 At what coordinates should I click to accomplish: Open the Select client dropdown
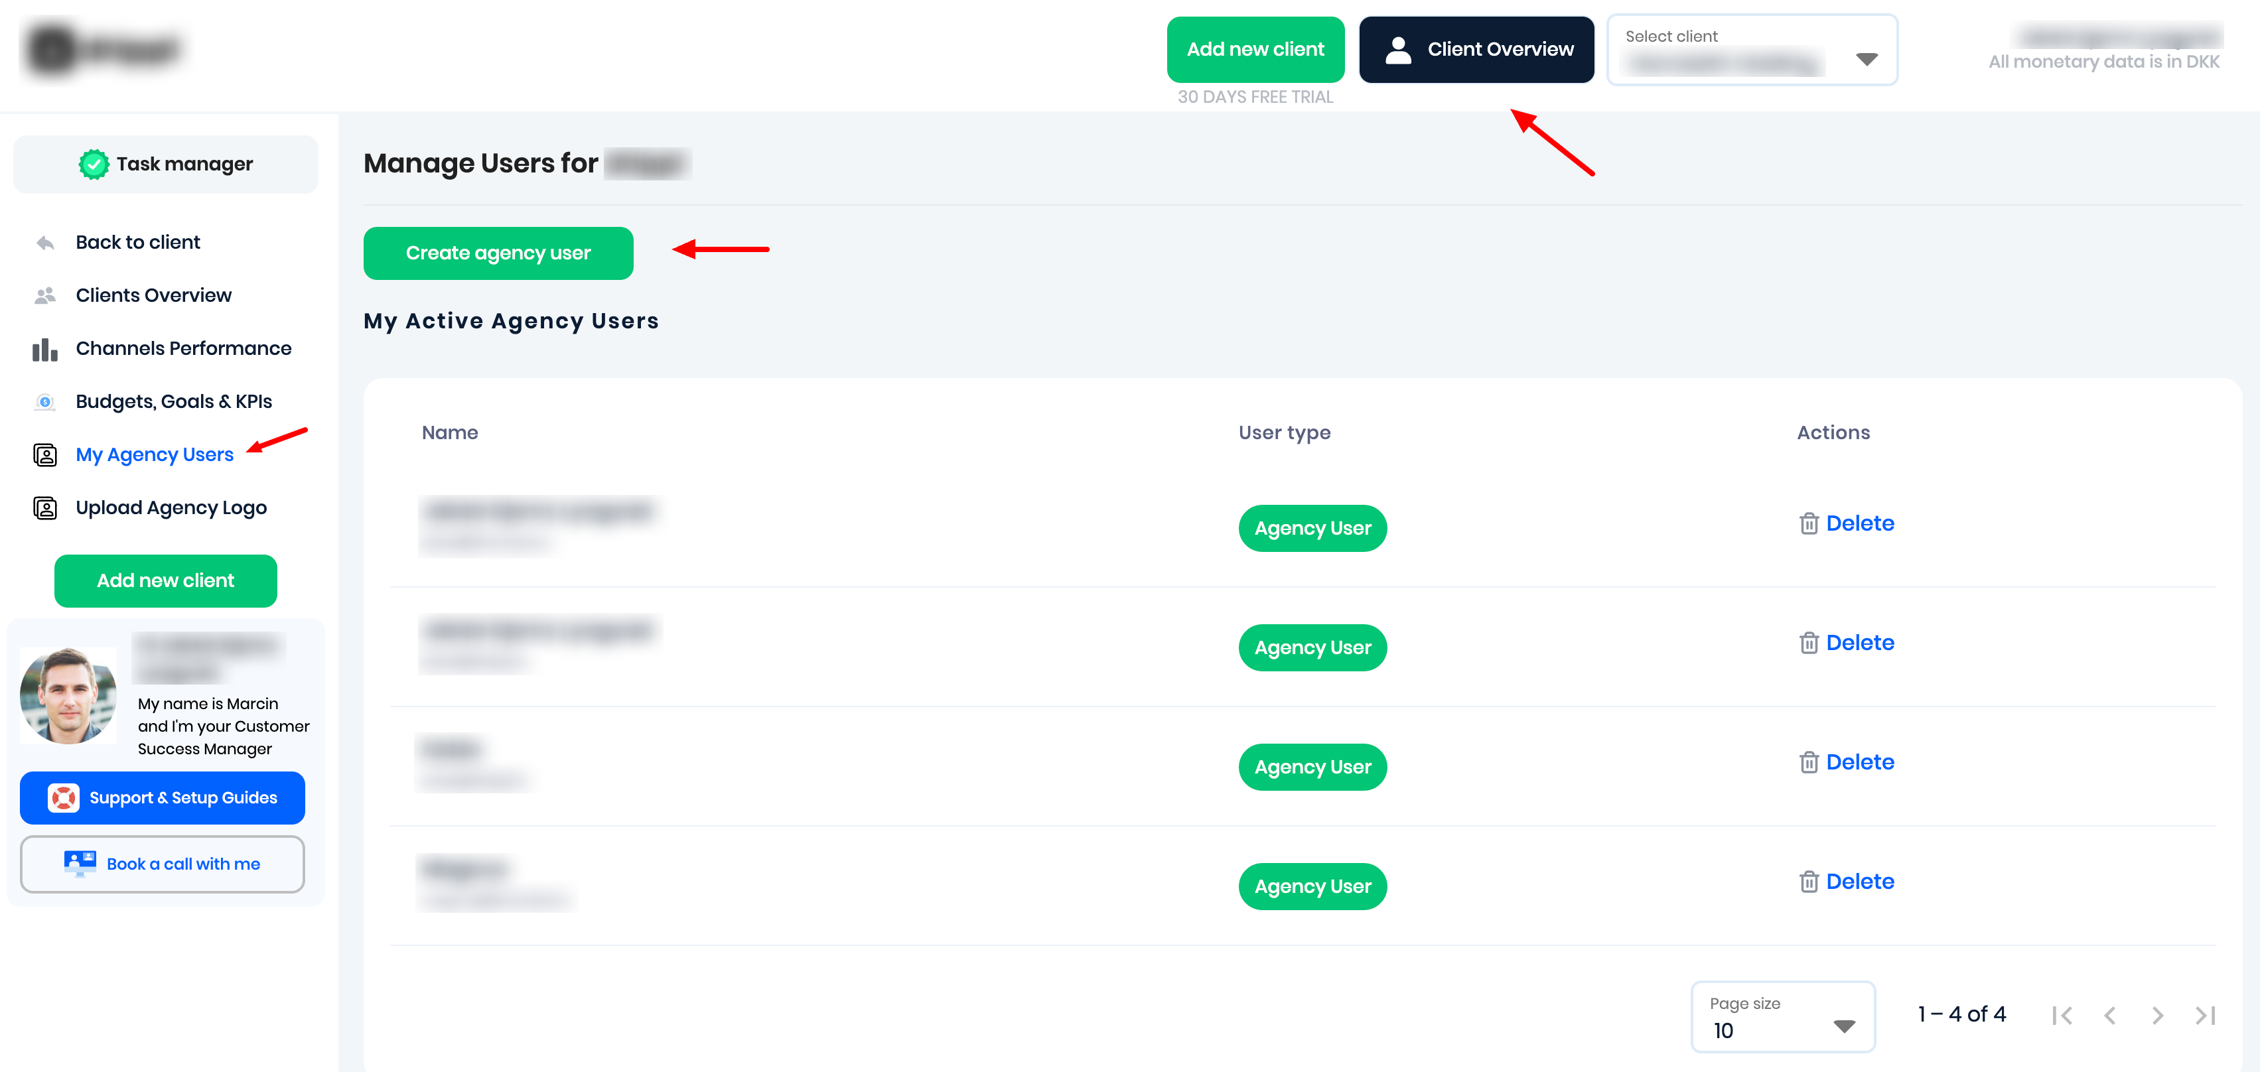pyautogui.click(x=1751, y=51)
